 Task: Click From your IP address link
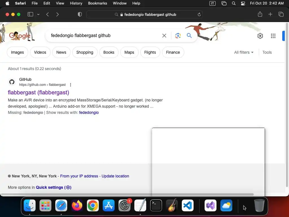pyautogui.click(x=79, y=176)
